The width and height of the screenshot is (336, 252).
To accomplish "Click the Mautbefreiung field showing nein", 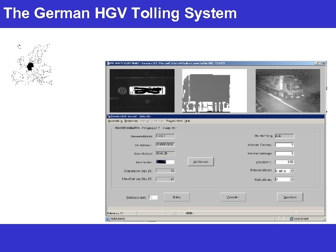I will (284, 136).
